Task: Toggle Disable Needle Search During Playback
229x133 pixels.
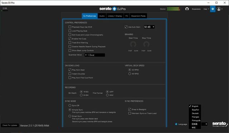Action: click(70, 47)
